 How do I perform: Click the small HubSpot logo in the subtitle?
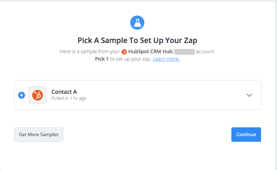pos(124,52)
